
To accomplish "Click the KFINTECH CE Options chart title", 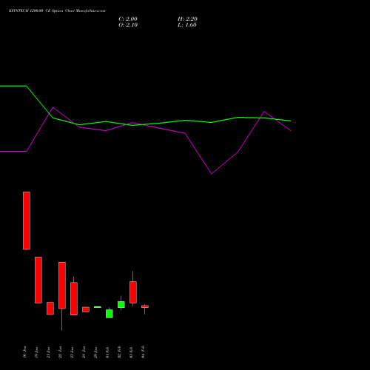I will pyautogui.click(x=57, y=11).
